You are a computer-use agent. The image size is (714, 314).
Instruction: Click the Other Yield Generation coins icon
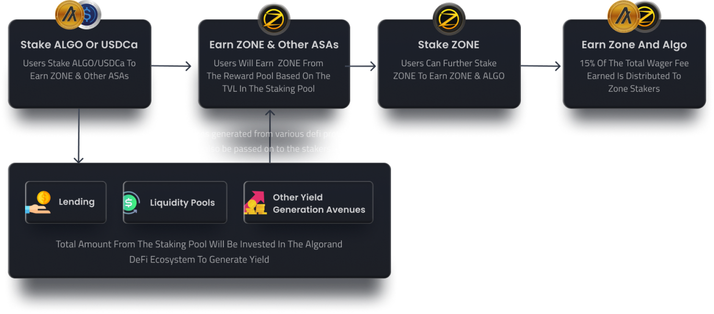click(x=255, y=203)
